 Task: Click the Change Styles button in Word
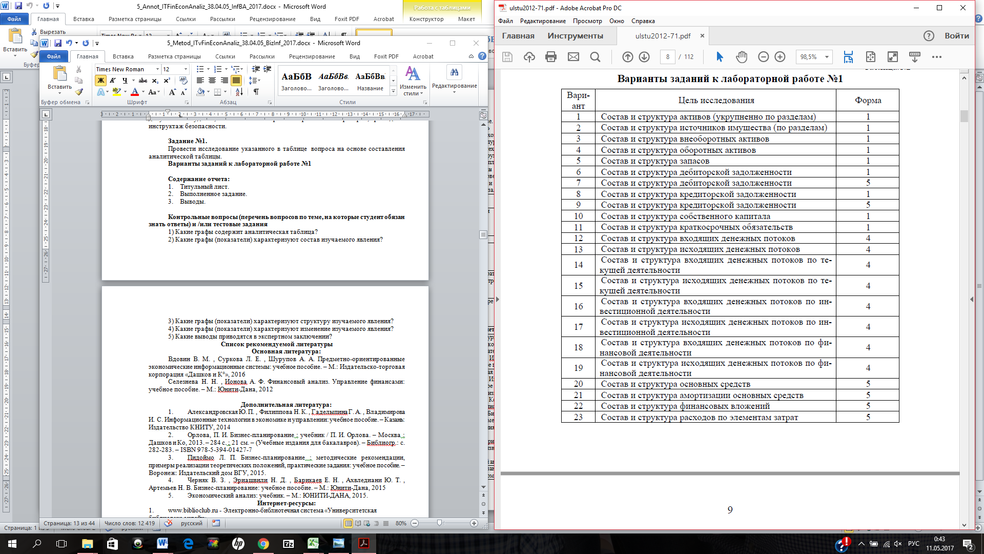413,81
